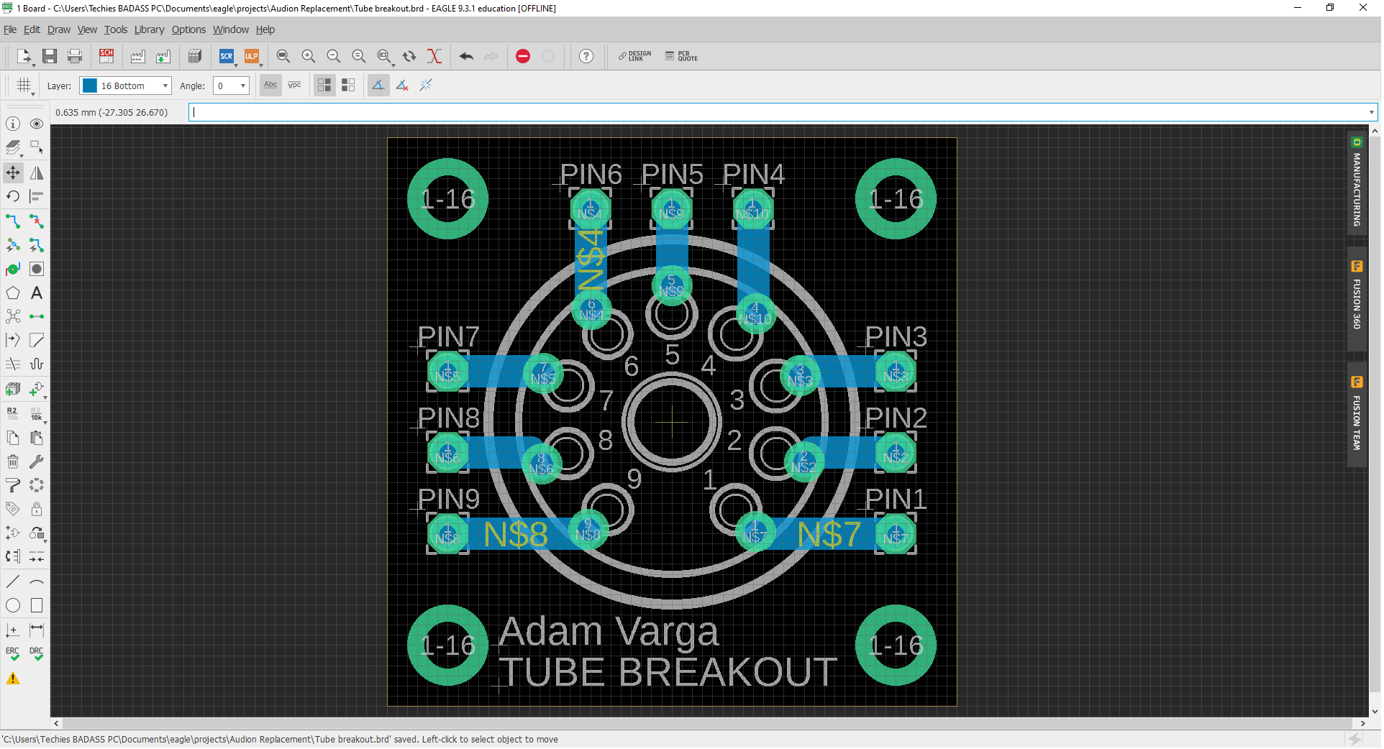Open the File menu
The width and height of the screenshot is (1384, 749).
click(x=10, y=29)
